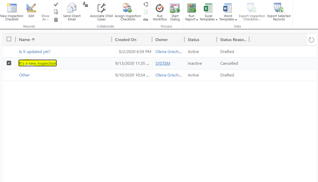This screenshot has width=318, height=182.
Task: Open Send Direct Email
Action: (x=72, y=8)
